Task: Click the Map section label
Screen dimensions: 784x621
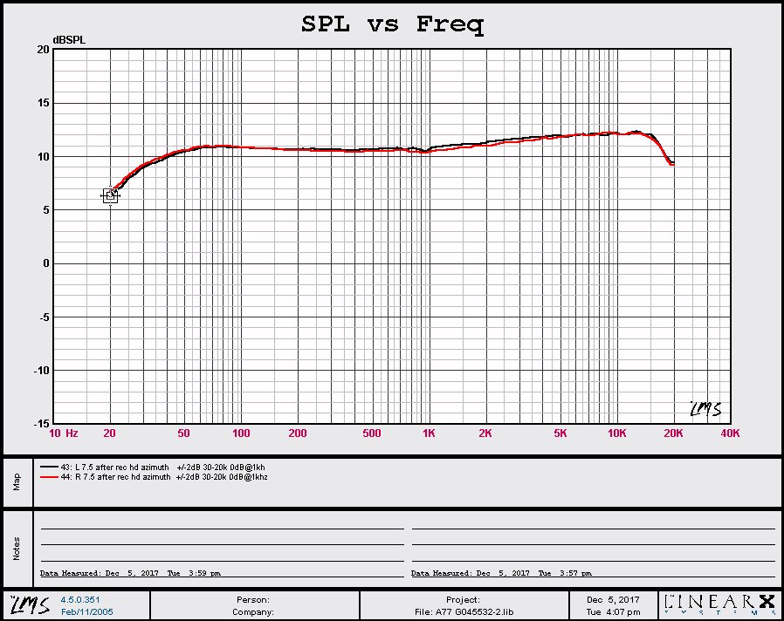Action: [x=17, y=482]
